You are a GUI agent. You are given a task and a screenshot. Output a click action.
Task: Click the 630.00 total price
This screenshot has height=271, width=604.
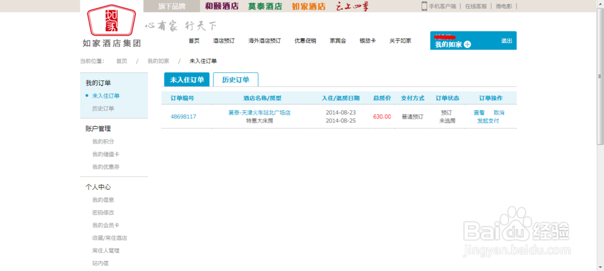point(382,116)
